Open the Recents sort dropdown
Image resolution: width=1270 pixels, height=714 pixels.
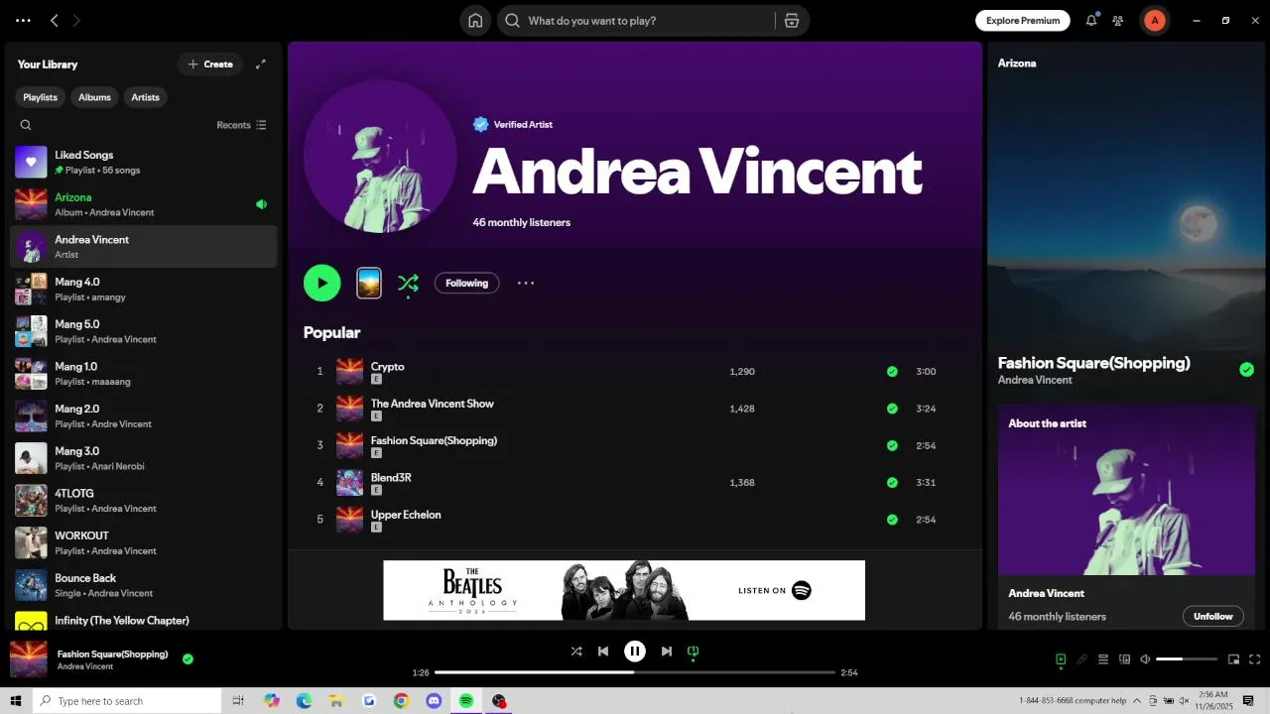pyautogui.click(x=241, y=125)
